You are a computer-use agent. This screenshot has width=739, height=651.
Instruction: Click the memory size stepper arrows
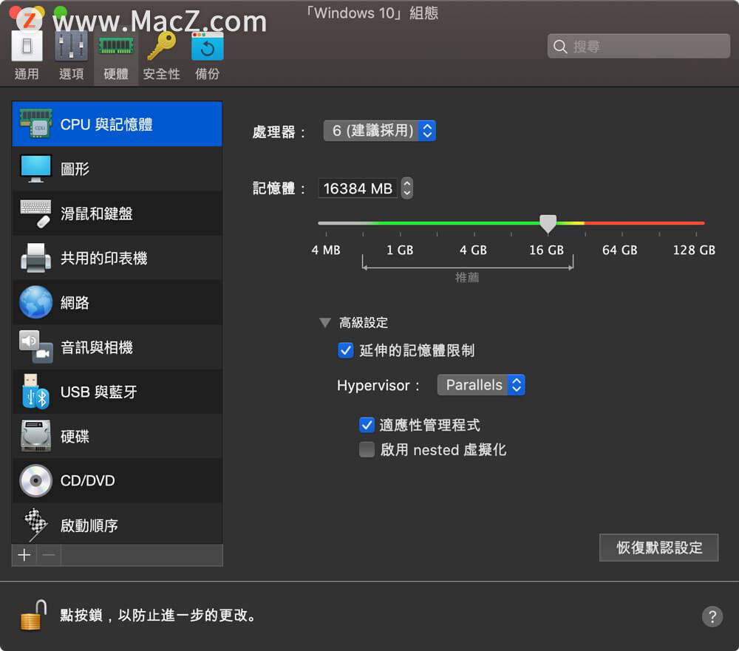(406, 188)
